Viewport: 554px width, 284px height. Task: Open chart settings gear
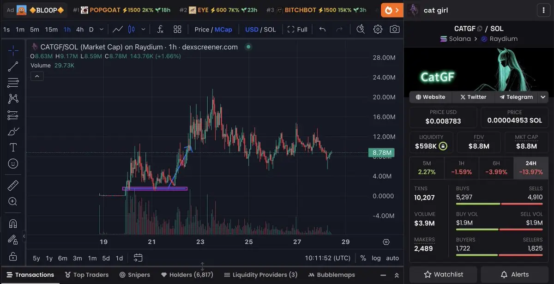click(378, 29)
